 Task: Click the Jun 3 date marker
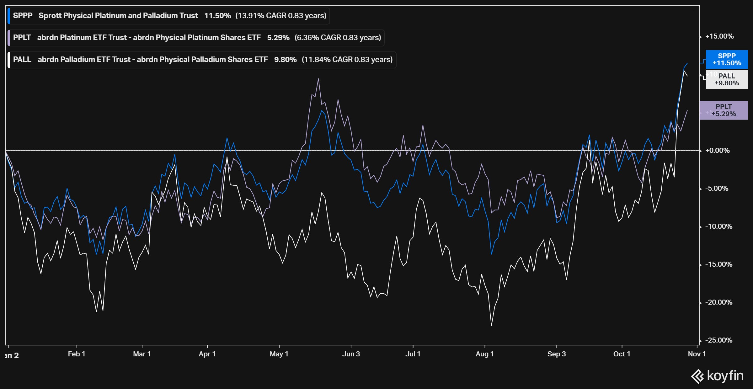pyautogui.click(x=351, y=354)
